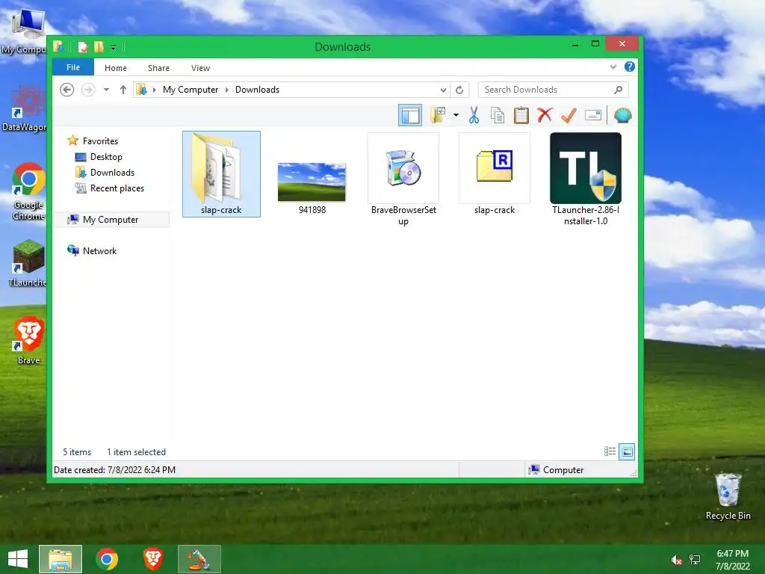Copy the selected item using toolbar icon
The height and width of the screenshot is (574, 765).
(497, 116)
